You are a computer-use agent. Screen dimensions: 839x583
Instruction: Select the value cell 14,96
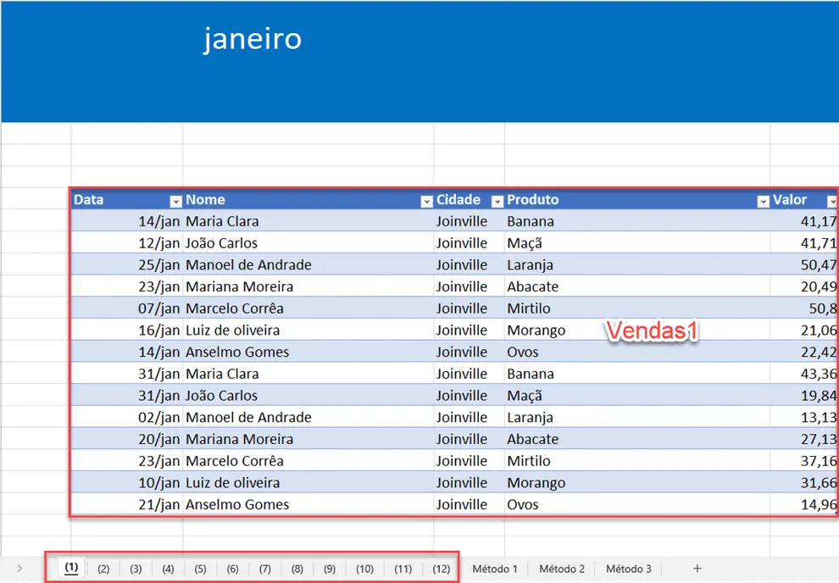tap(804, 504)
